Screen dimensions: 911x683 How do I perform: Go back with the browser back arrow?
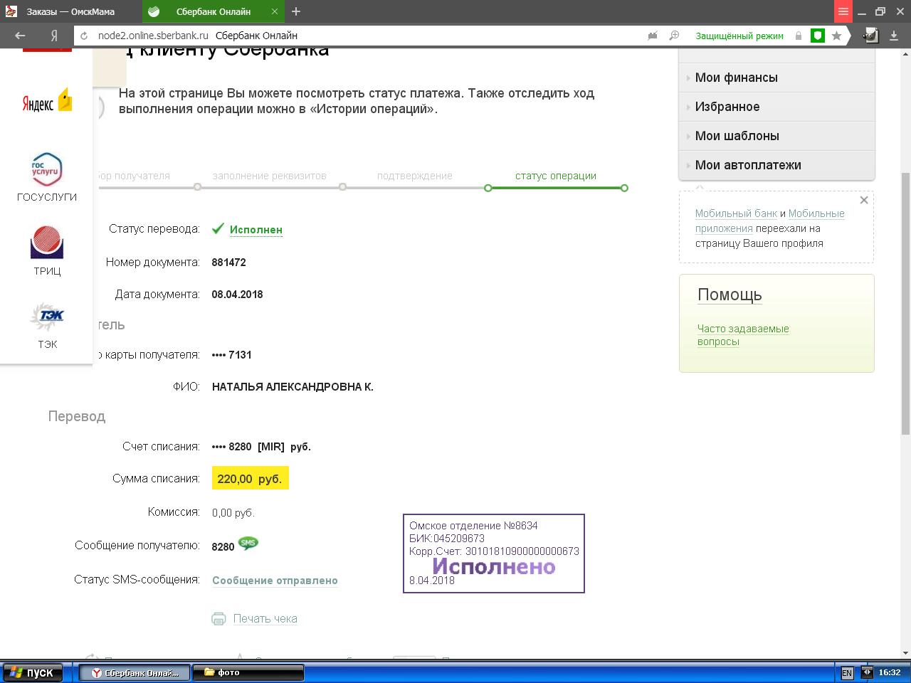coord(20,36)
